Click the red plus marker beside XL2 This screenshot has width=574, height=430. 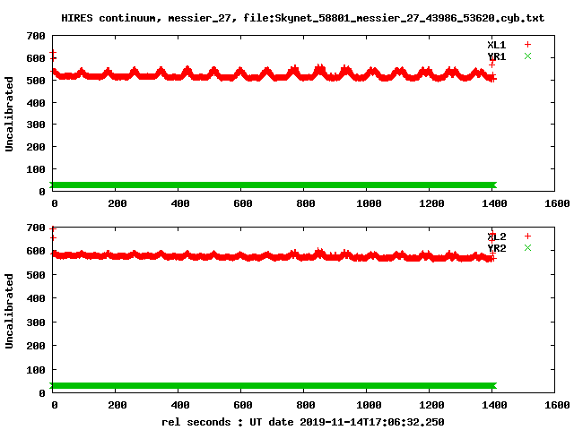click(527, 236)
